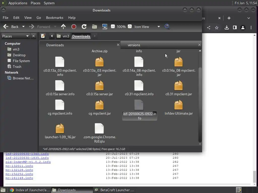Select c0.0.13a_03 mpclient.info file icon
Viewport: 258px width, 193px height.
click(60, 62)
